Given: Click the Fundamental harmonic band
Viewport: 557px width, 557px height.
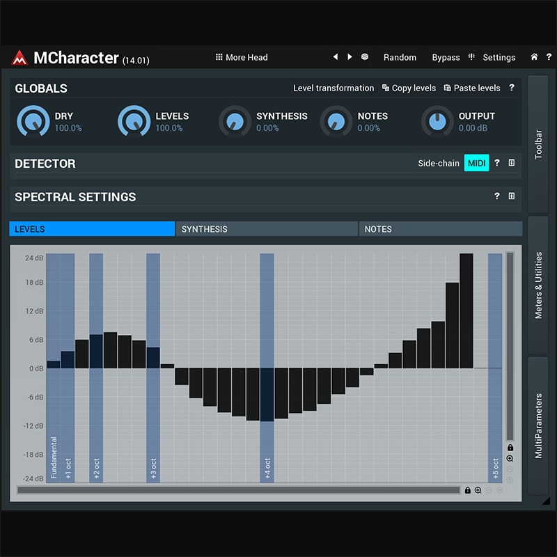Looking at the screenshot, I should coord(54,368).
